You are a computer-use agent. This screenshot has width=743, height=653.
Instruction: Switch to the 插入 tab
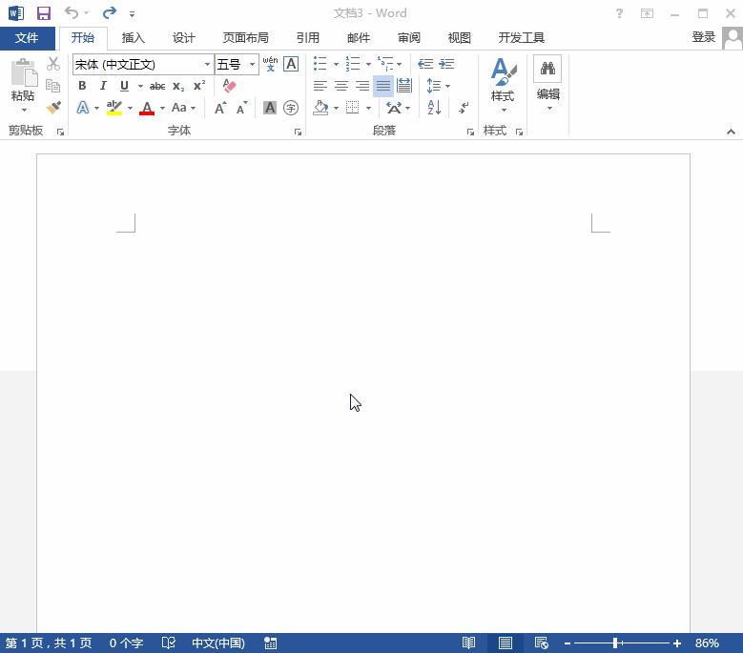pyautogui.click(x=134, y=38)
